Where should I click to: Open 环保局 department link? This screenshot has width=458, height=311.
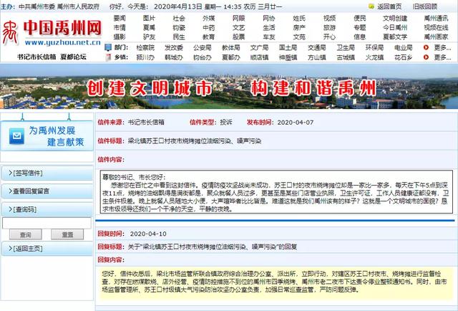tap(374, 47)
